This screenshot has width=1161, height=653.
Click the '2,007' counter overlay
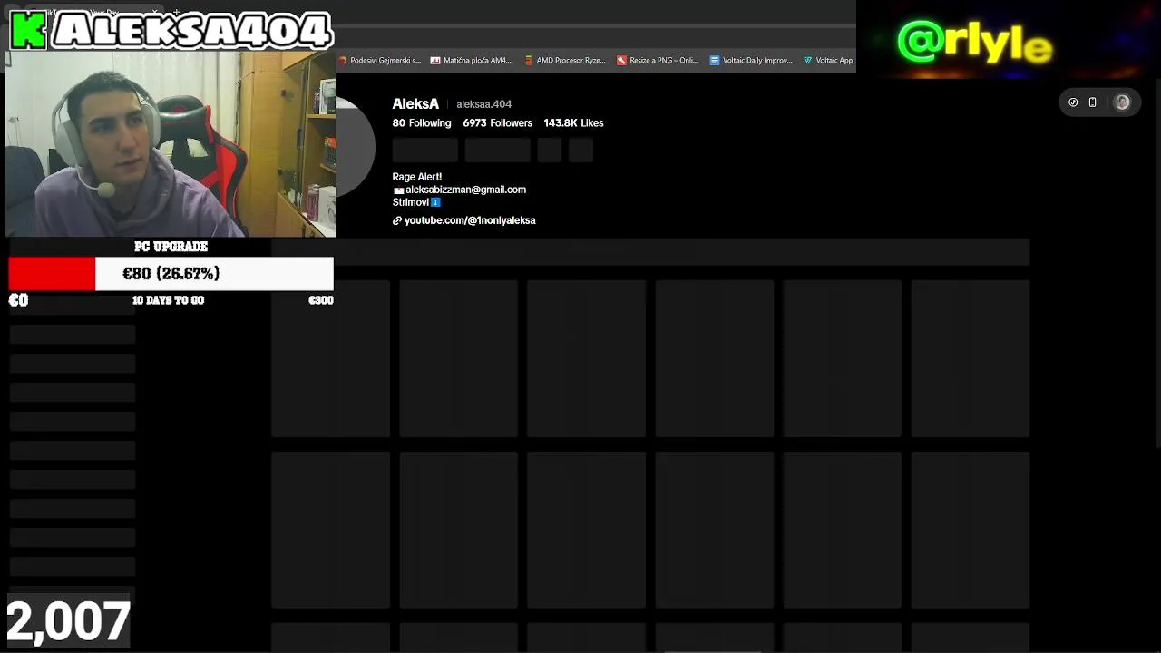click(x=68, y=622)
